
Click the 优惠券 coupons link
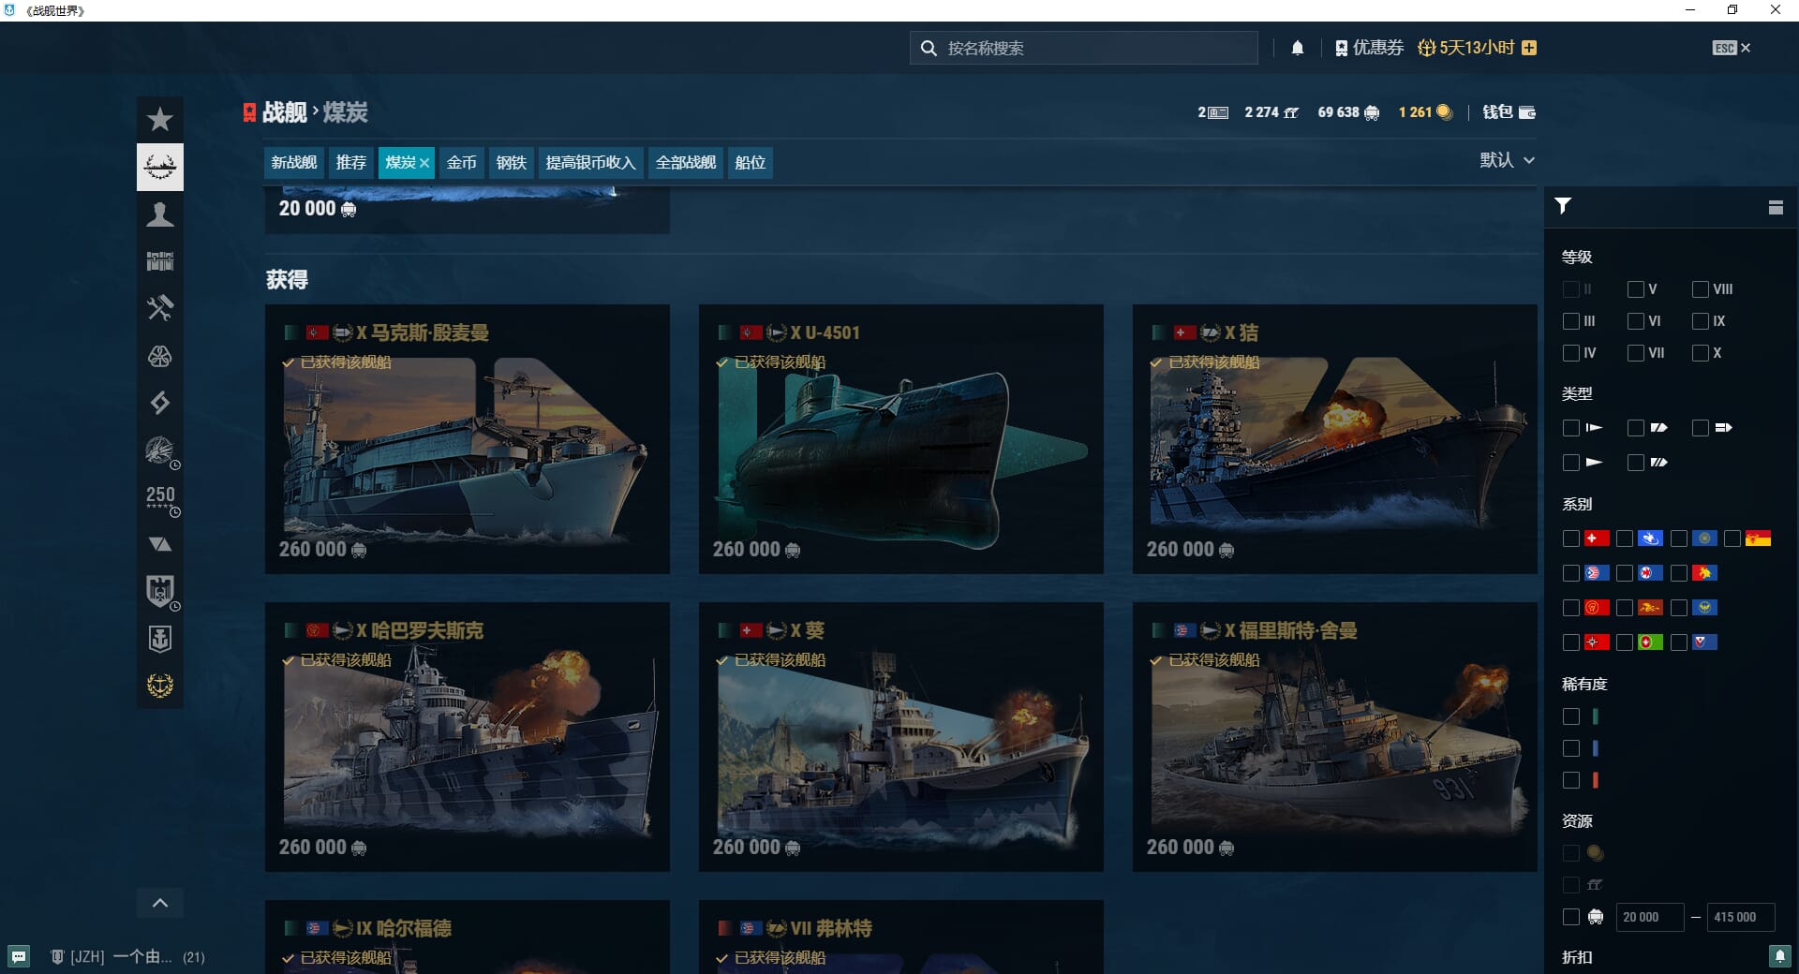(1369, 48)
